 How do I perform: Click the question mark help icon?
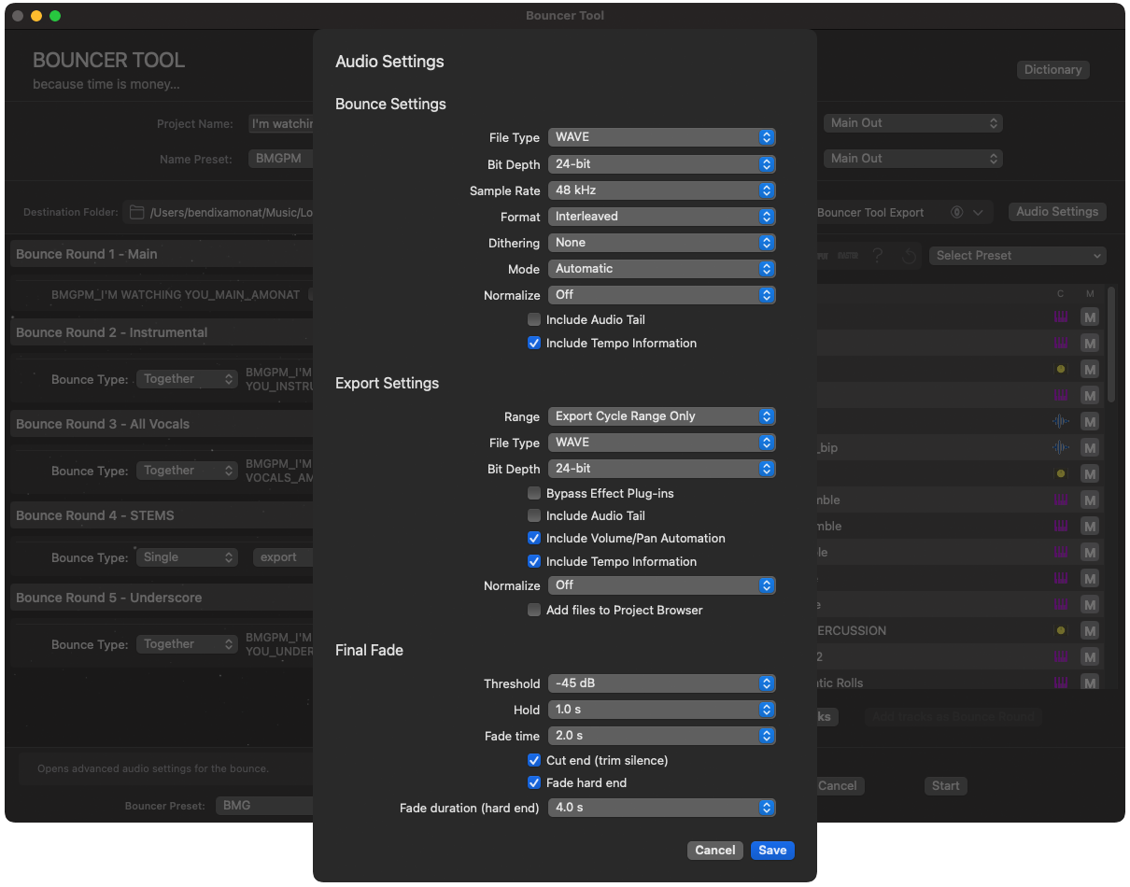(877, 256)
